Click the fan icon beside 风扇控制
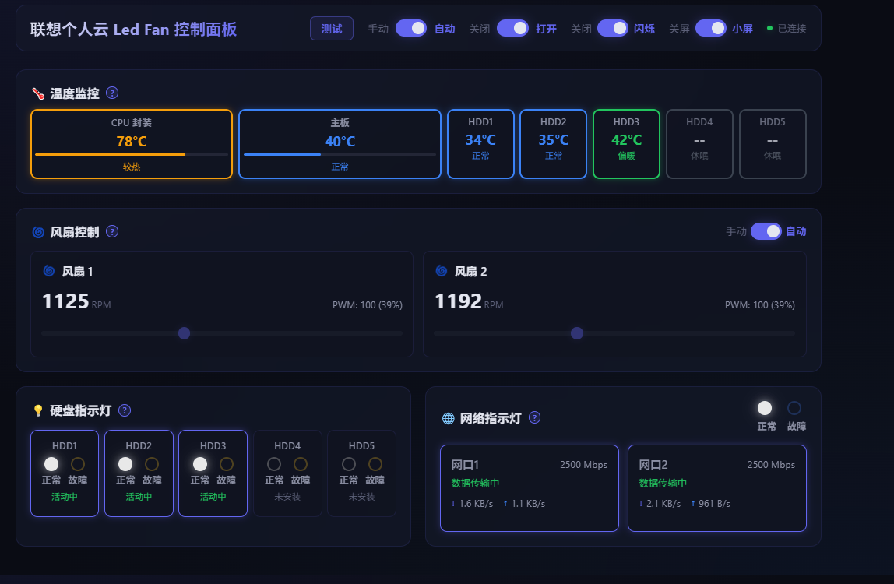 click(x=38, y=232)
